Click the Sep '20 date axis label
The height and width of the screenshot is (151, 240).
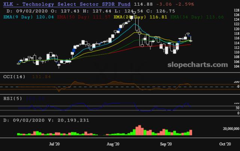(166, 144)
